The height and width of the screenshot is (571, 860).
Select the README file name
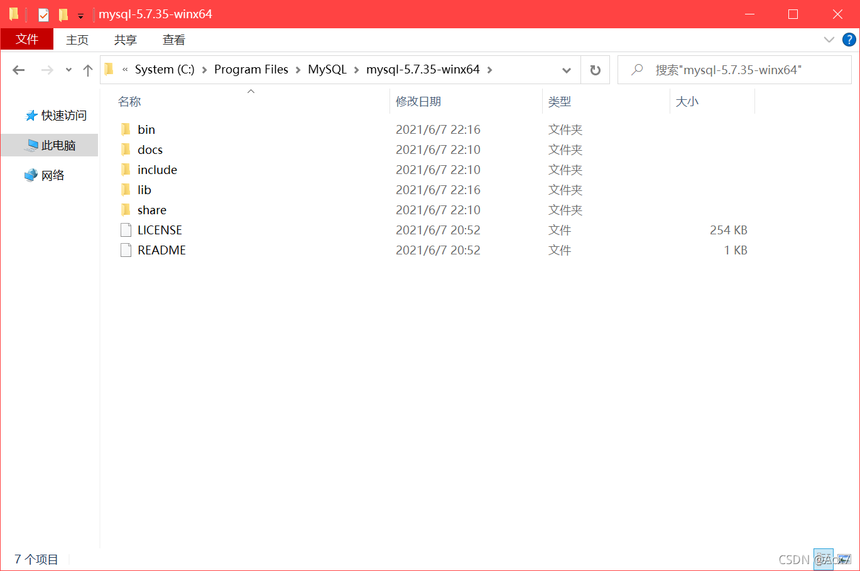(x=161, y=250)
